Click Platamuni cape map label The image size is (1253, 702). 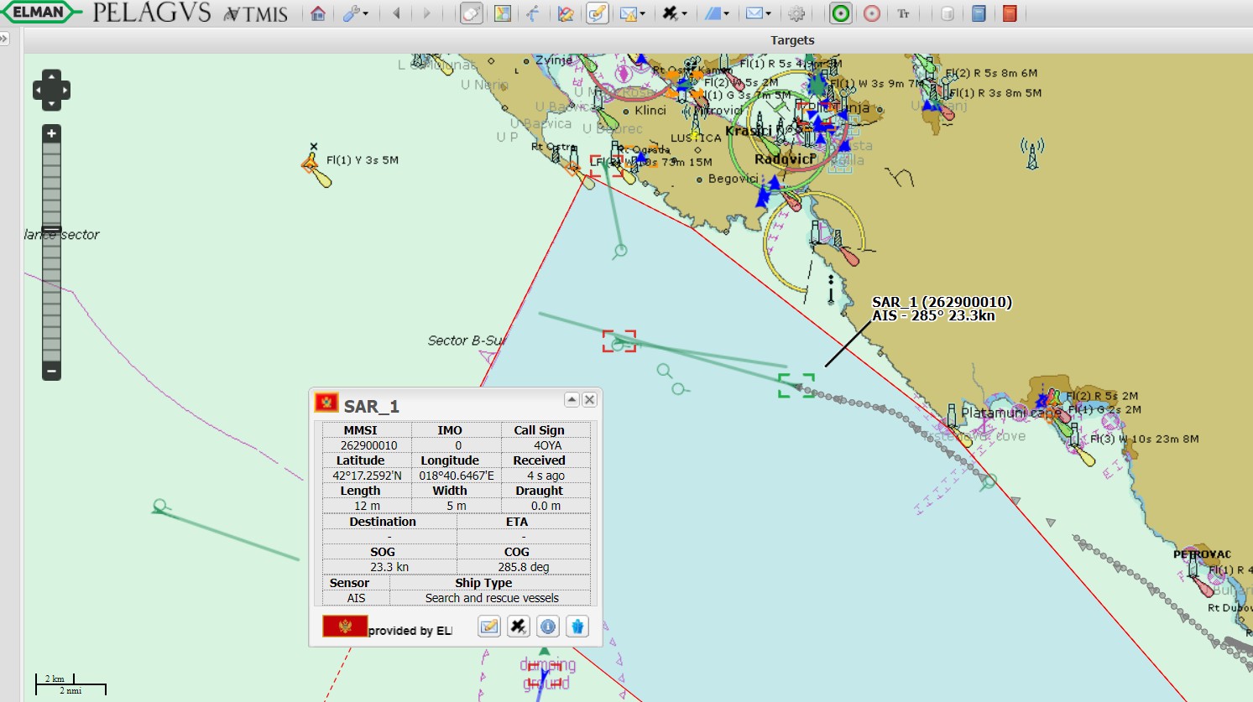1011,413
